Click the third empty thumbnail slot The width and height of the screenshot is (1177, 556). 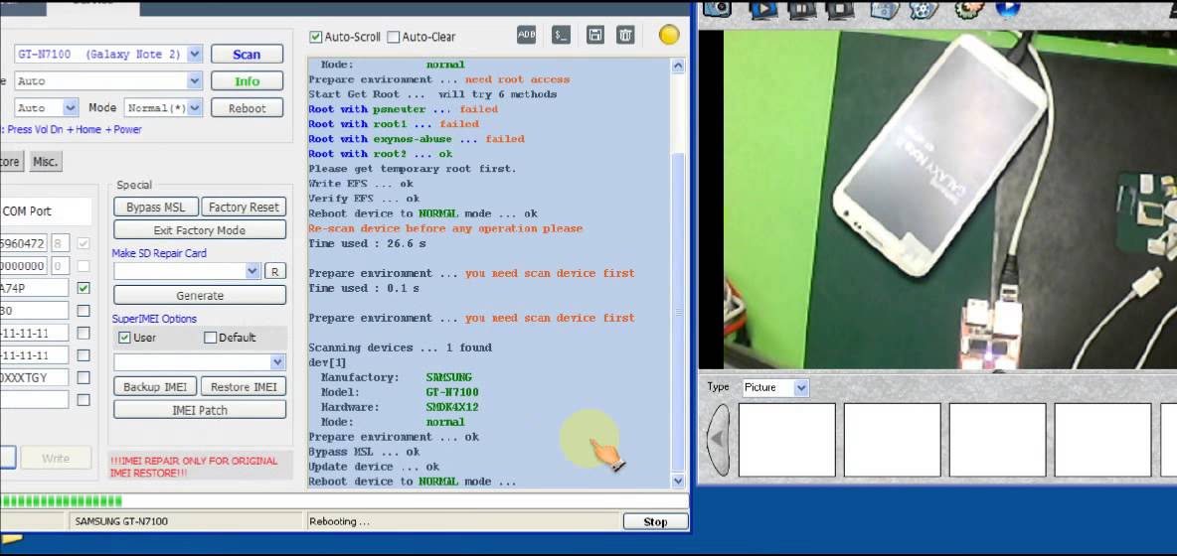(998, 440)
